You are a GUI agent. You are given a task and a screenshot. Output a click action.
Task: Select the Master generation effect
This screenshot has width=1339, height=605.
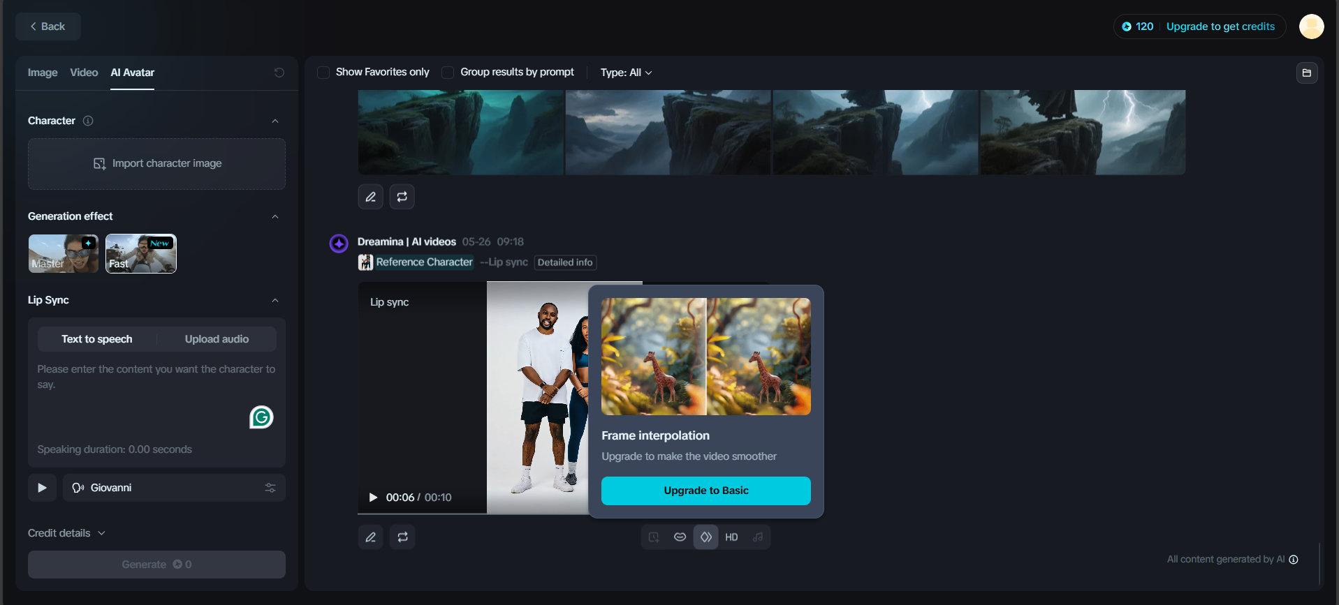tap(64, 253)
